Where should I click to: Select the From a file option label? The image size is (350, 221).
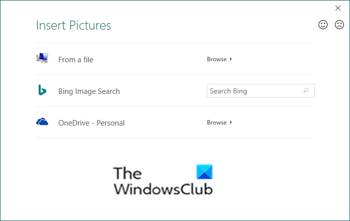tap(76, 60)
